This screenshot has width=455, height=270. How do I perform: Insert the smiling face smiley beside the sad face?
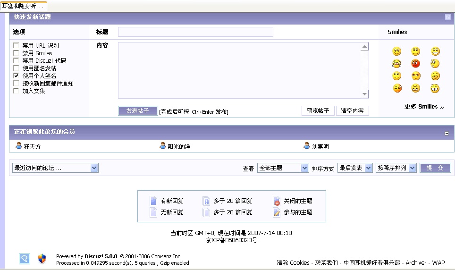pyautogui.click(x=396, y=51)
